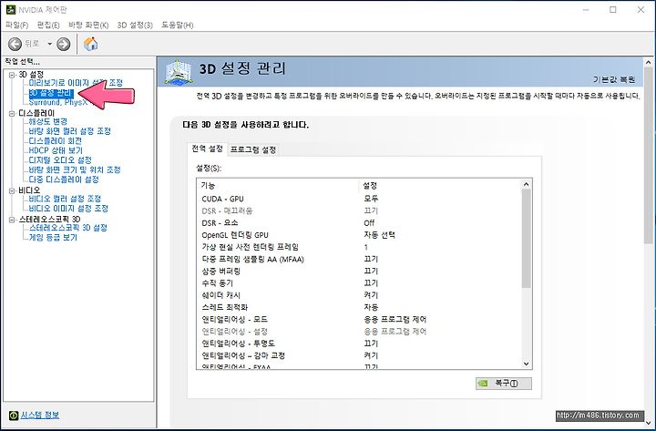Select OpenGL 렌더링 GPU setting row
Screen dimensions: 656x431
coord(359,235)
